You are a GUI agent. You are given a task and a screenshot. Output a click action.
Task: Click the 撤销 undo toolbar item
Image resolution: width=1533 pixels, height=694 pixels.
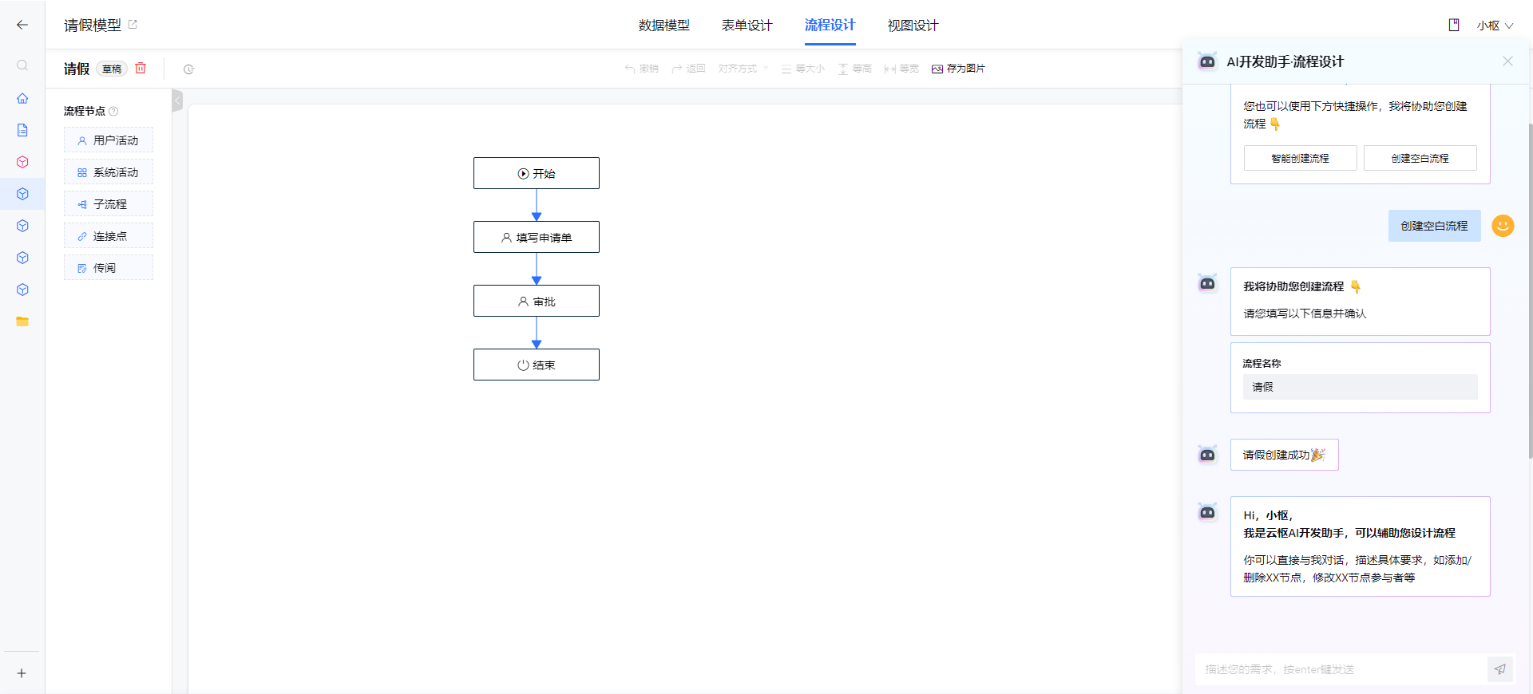click(641, 69)
